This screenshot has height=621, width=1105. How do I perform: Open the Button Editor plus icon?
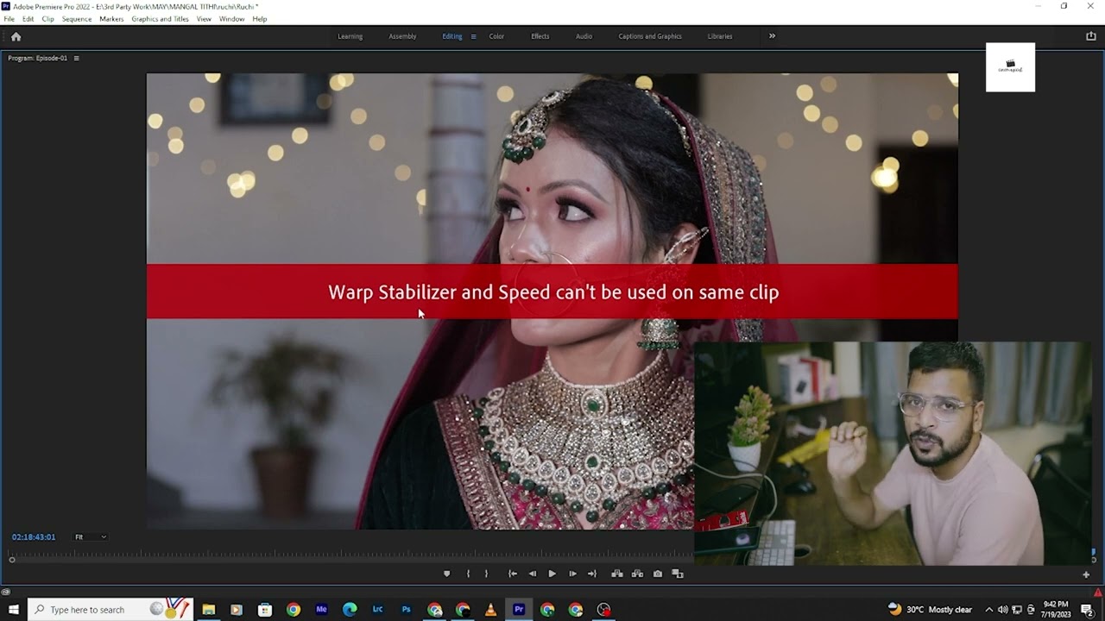point(1086,574)
